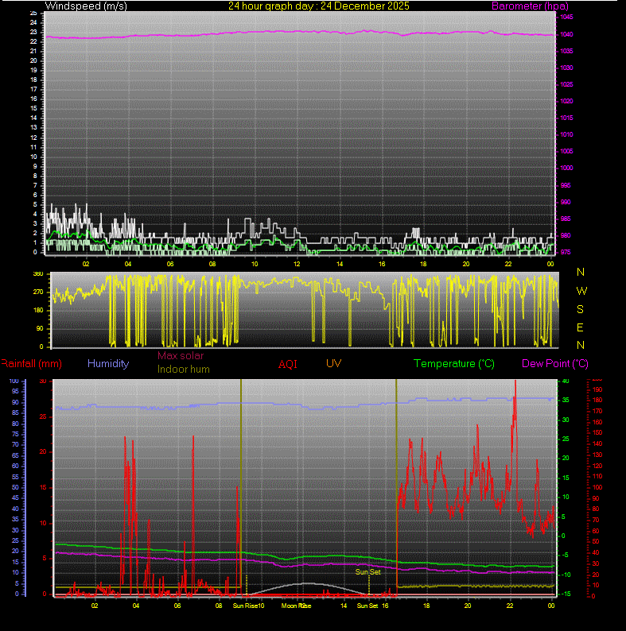Click the "E" wind direction compass letter
Viewport: 626px width, 631px height.
(580, 328)
